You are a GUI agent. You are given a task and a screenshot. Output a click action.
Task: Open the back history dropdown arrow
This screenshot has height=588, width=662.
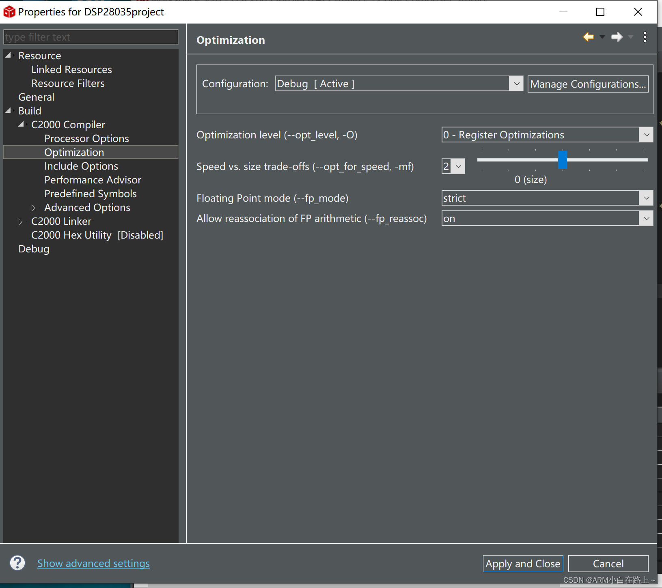click(602, 37)
